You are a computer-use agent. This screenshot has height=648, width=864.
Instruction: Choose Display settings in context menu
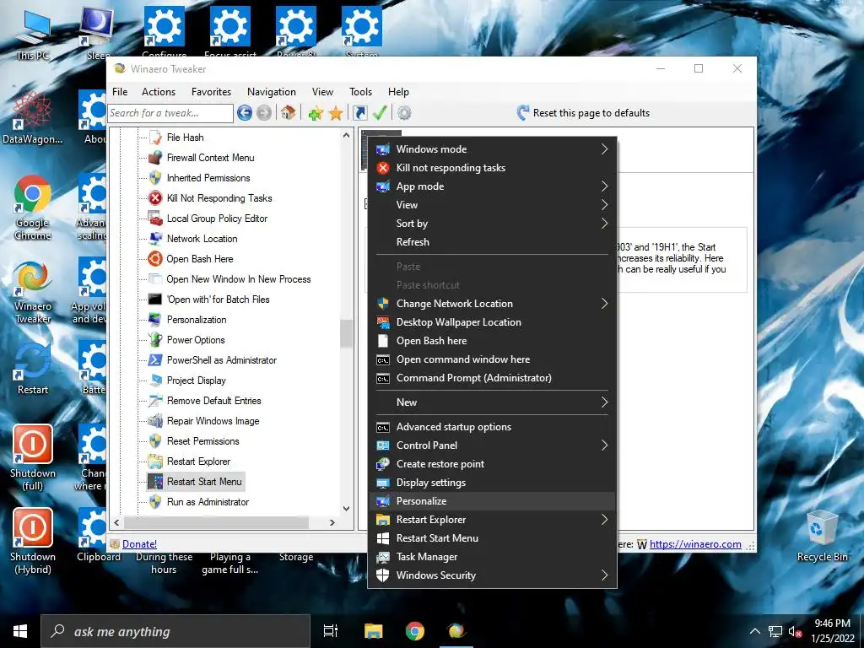pos(492,483)
